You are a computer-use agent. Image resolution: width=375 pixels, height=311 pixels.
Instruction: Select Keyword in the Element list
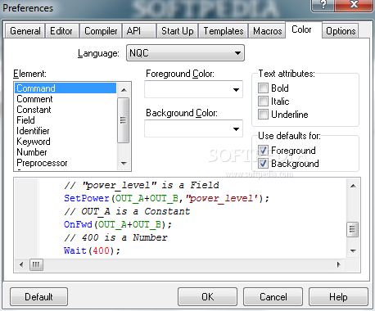(x=66, y=142)
